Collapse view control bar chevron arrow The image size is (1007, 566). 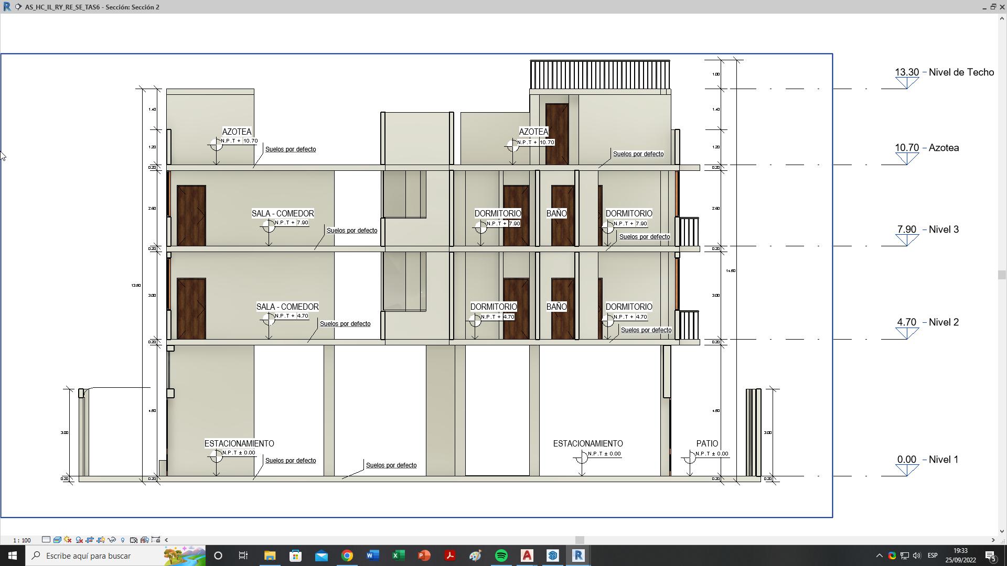pos(166,540)
